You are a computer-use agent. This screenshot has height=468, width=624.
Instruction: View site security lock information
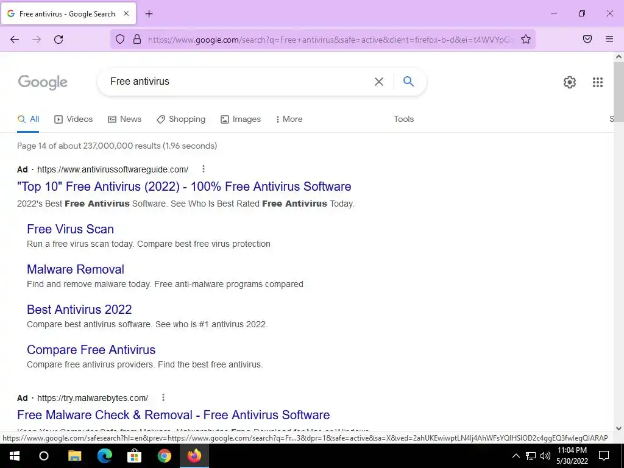click(x=137, y=39)
